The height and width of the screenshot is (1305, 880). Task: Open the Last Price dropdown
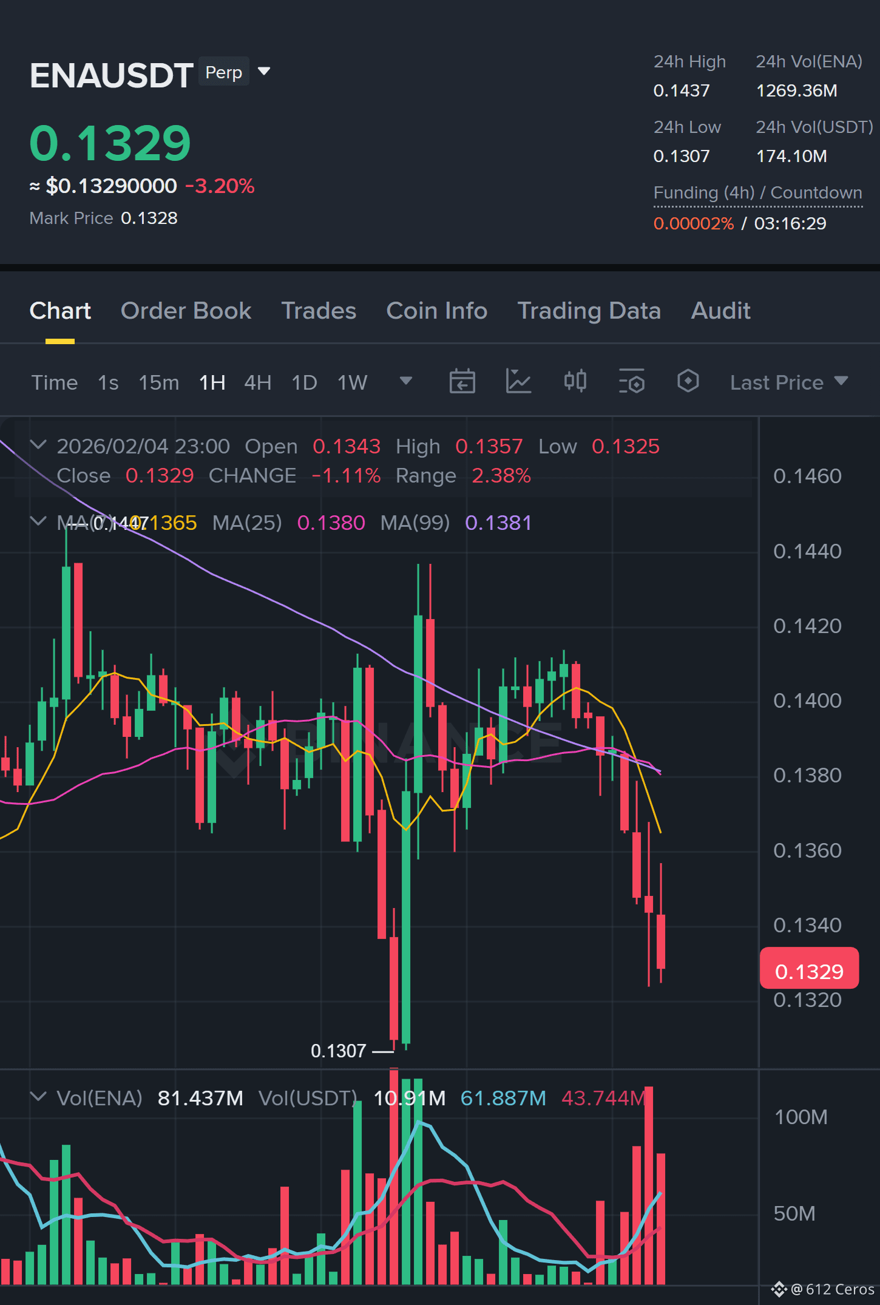pos(788,382)
